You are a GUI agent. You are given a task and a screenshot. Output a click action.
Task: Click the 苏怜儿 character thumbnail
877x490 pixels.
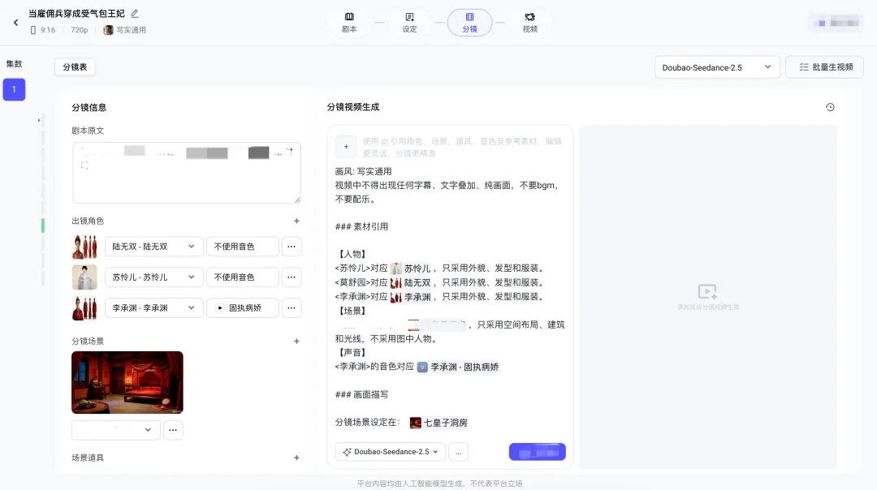(x=84, y=277)
